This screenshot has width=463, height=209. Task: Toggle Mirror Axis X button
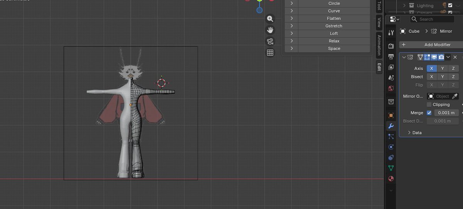pos(431,69)
